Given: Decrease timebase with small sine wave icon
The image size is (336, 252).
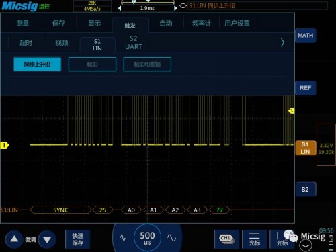Looking at the screenshot, I should click(x=123, y=237).
